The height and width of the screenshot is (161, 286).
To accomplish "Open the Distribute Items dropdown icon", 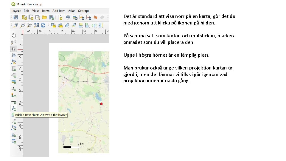I will pyautogui.click(x=94, y=25).
